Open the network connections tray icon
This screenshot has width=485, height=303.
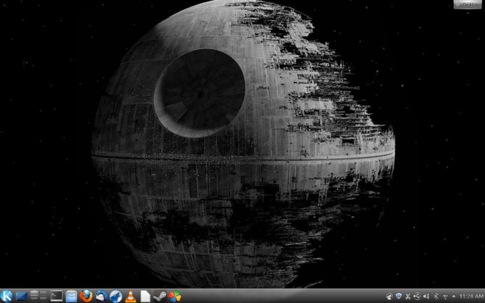pyautogui.click(x=444, y=296)
